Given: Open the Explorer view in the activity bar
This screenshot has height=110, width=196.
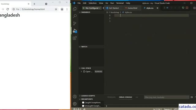Looking at the screenshot, I should click(x=75, y=9).
